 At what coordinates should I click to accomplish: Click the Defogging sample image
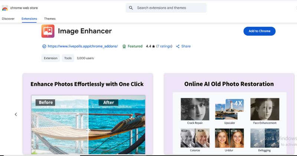(265, 138)
